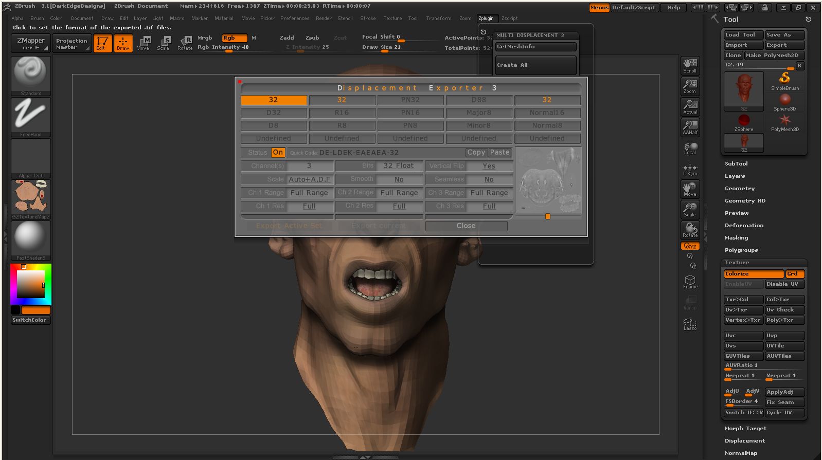
Task: Click the Move icon in right shelf
Action: tap(690, 189)
